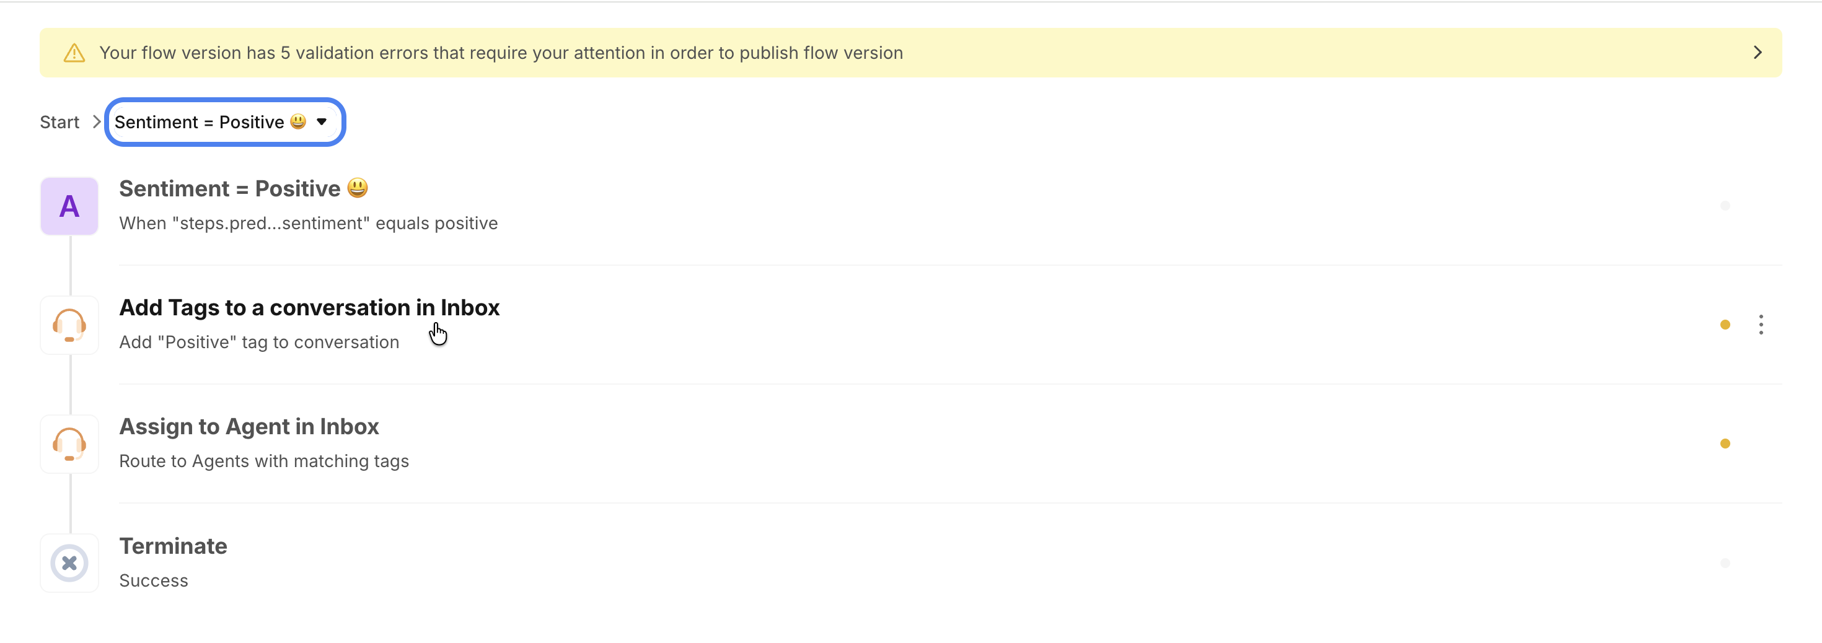Click grey status dot on Sentiment condition row

pyautogui.click(x=1724, y=206)
